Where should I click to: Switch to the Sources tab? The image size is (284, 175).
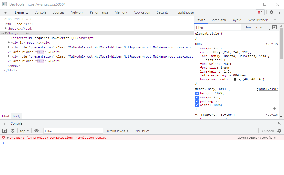pos(58,12)
